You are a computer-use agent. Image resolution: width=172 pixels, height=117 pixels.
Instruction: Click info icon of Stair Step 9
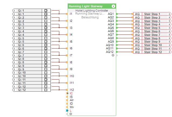tap(170, 42)
